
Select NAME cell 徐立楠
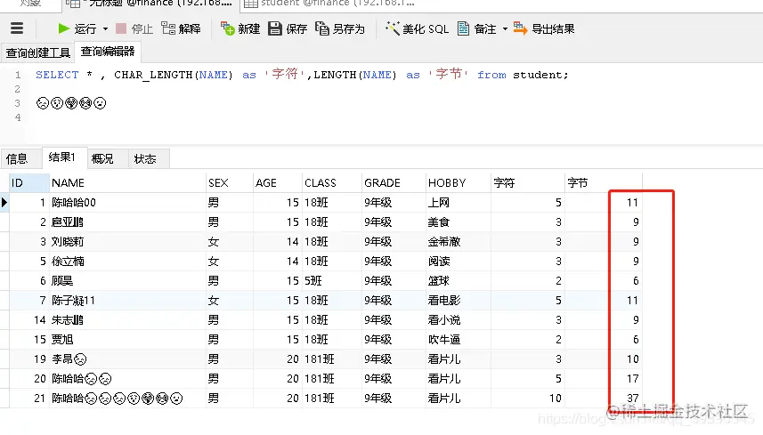127,261
